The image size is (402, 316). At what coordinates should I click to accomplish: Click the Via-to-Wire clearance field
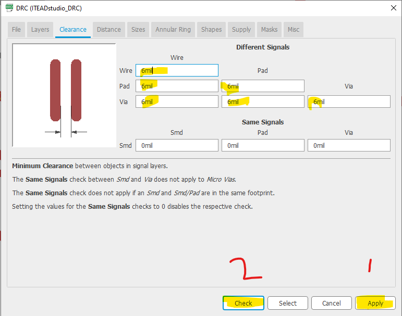(x=177, y=102)
